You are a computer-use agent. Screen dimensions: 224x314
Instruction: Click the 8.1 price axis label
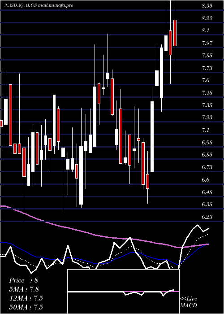coord(205,31)
